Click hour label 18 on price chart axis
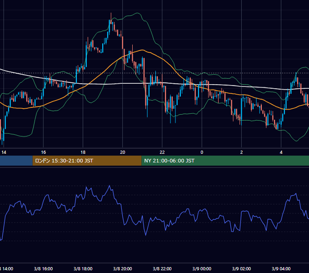This screenshot has width=309, height=273. point(83,152)
